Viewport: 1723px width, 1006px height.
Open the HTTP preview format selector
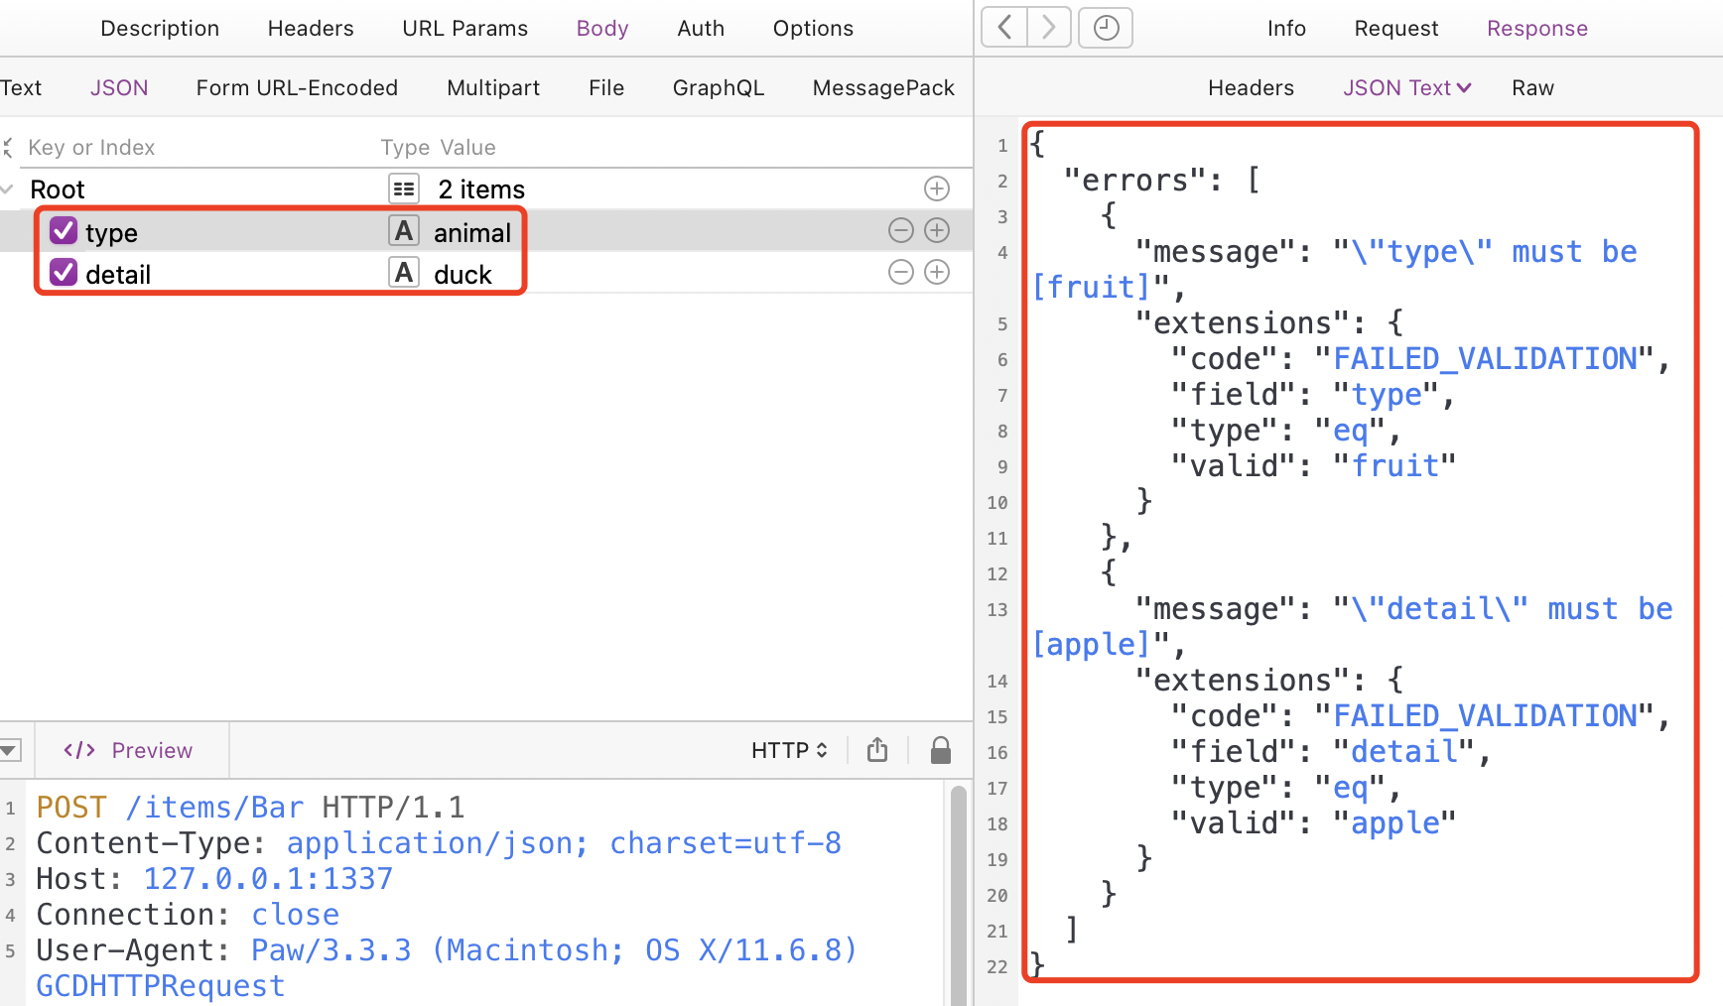[x=789, y=750]
